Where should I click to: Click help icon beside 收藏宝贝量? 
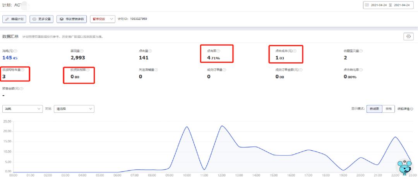click(361, 51)
